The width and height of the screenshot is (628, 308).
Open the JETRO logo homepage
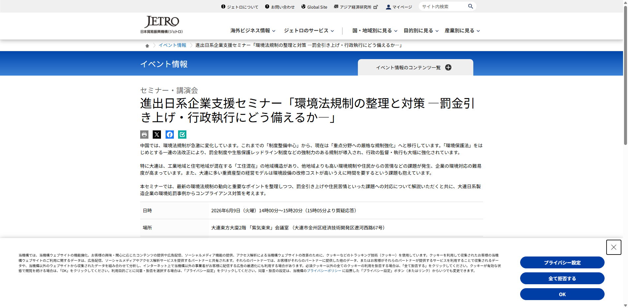click(x=161, y=25)
